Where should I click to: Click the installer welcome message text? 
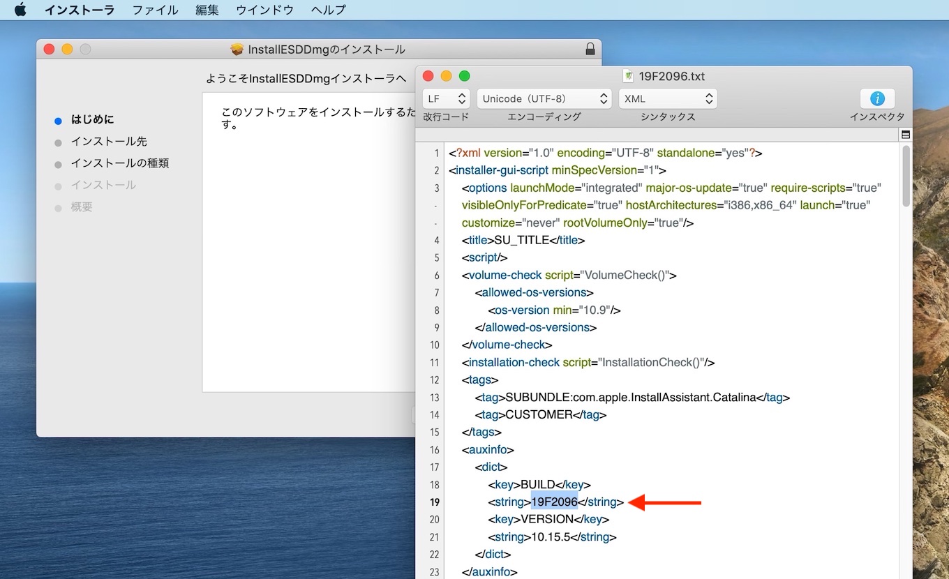317,118
